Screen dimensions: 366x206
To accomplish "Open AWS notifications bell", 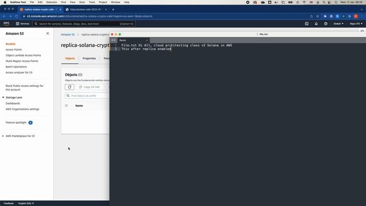I will (x=316, y=23).
